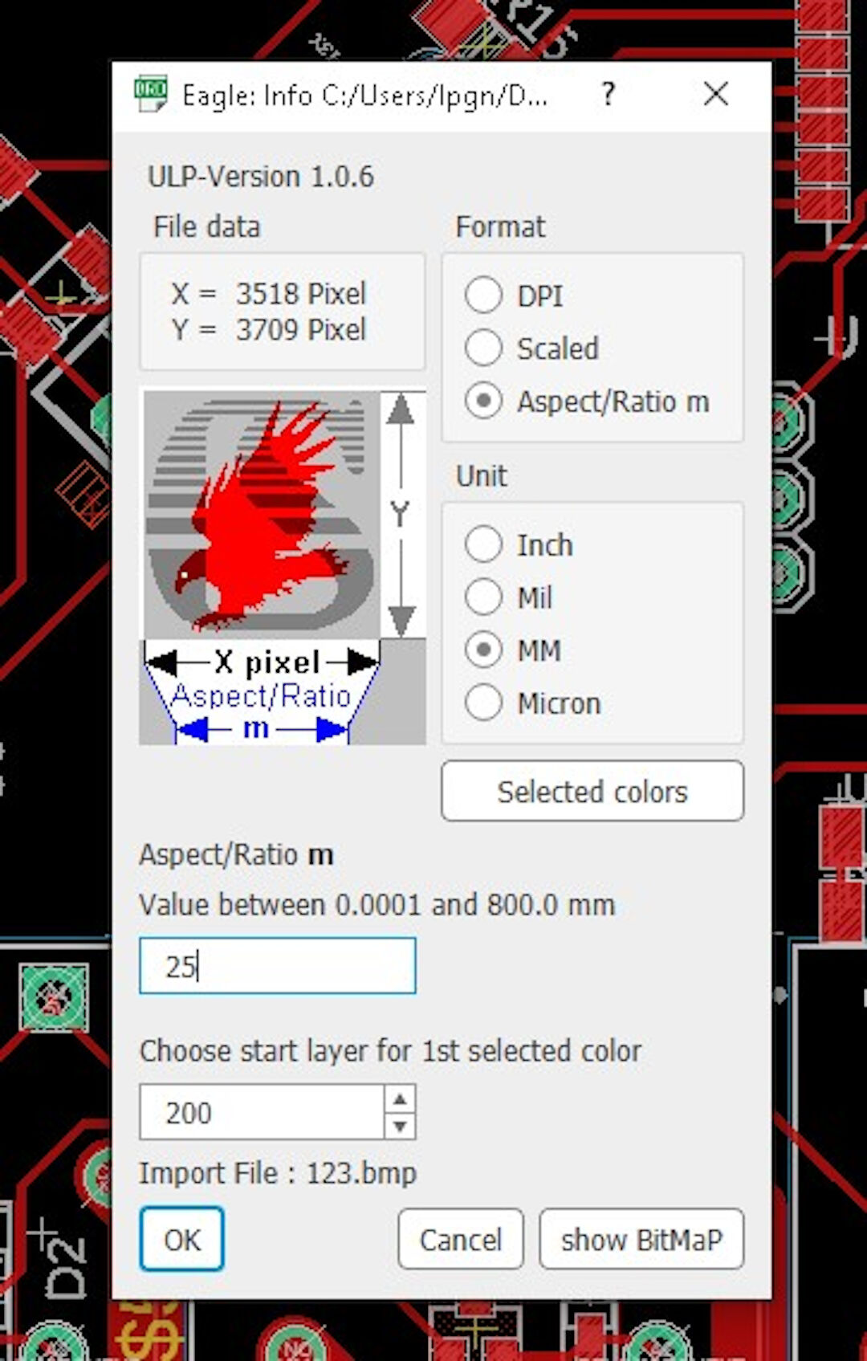Set unit to Inch
This screenshot has height=1361, width=867.
point(484,544)
